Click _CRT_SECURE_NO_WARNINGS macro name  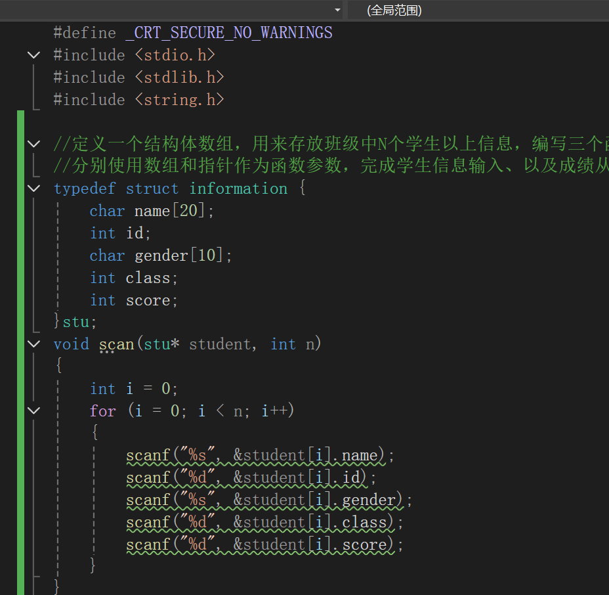(229, 33)
